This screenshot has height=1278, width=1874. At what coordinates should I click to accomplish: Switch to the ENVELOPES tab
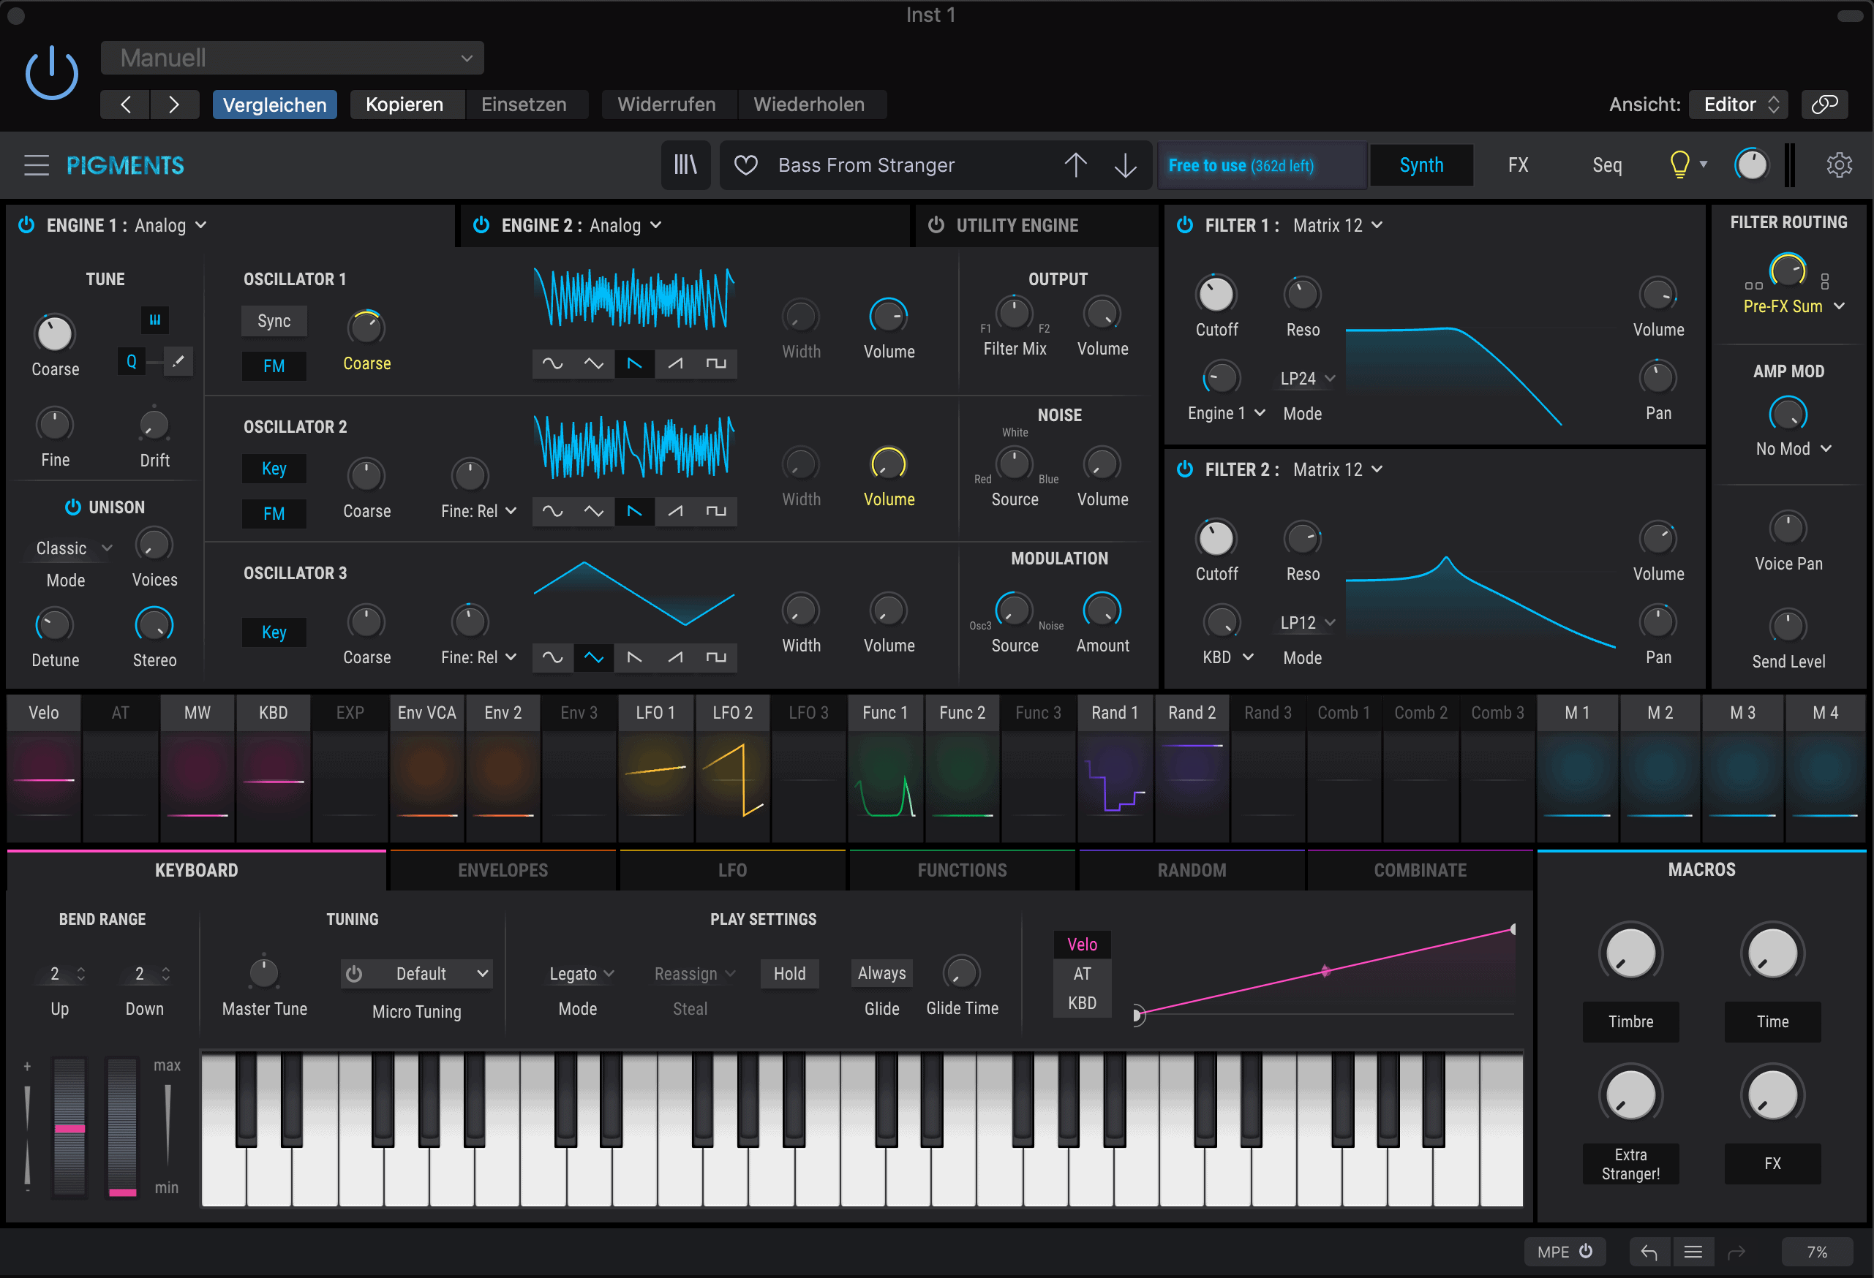click(504, 868)
